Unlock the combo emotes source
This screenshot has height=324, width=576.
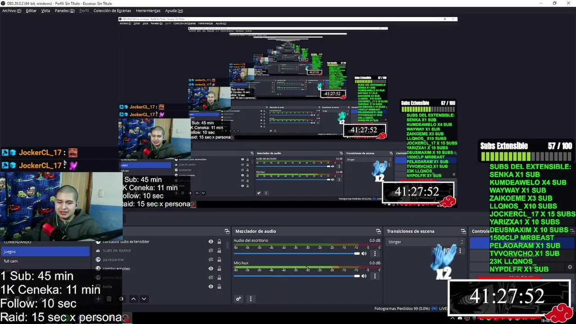(x=219, y=269)
